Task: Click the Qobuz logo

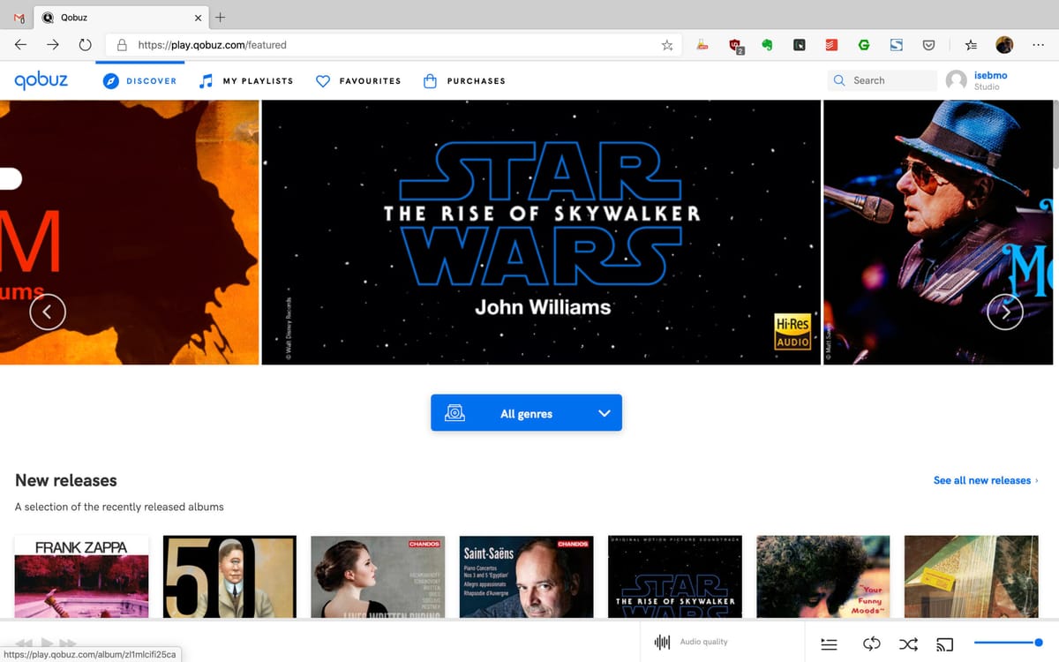Action: 41,80
